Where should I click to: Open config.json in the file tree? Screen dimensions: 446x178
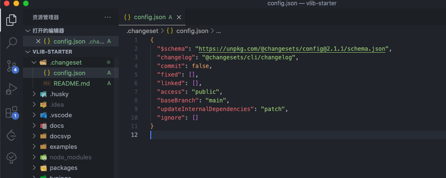point(71,73)
